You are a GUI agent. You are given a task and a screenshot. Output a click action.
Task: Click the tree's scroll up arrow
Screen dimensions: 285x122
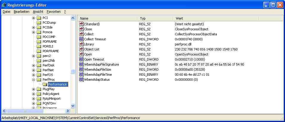coord(73,18)
